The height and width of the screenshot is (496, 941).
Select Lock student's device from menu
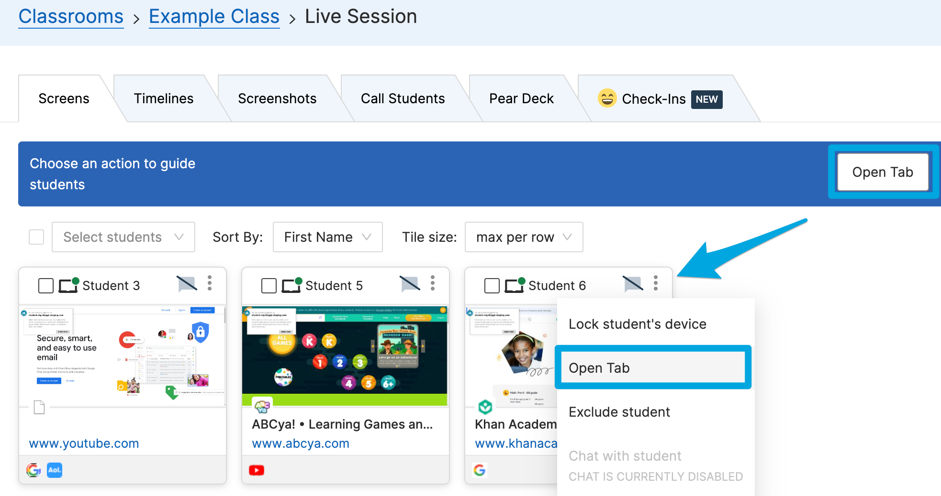point(656,324)
